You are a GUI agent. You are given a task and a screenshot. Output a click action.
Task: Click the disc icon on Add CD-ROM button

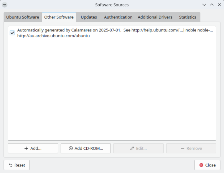71,149
